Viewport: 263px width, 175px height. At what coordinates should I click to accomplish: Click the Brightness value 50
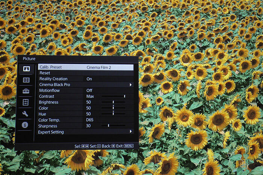[89, 102]
